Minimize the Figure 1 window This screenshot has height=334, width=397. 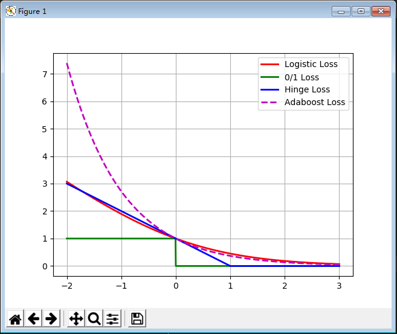point(341,11)
